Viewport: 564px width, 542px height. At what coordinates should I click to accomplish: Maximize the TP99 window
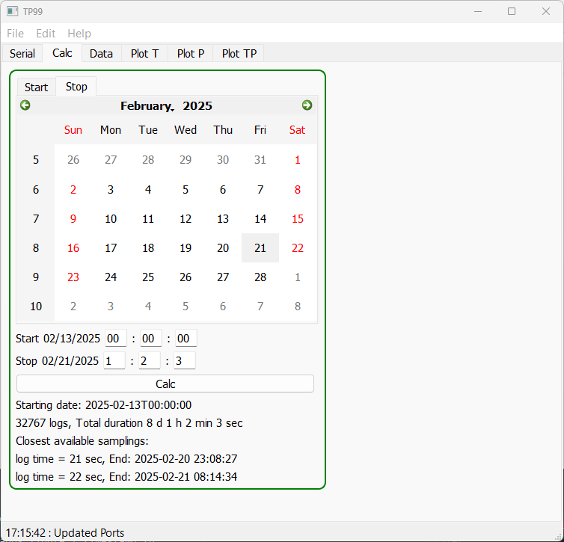pos(512,11)
